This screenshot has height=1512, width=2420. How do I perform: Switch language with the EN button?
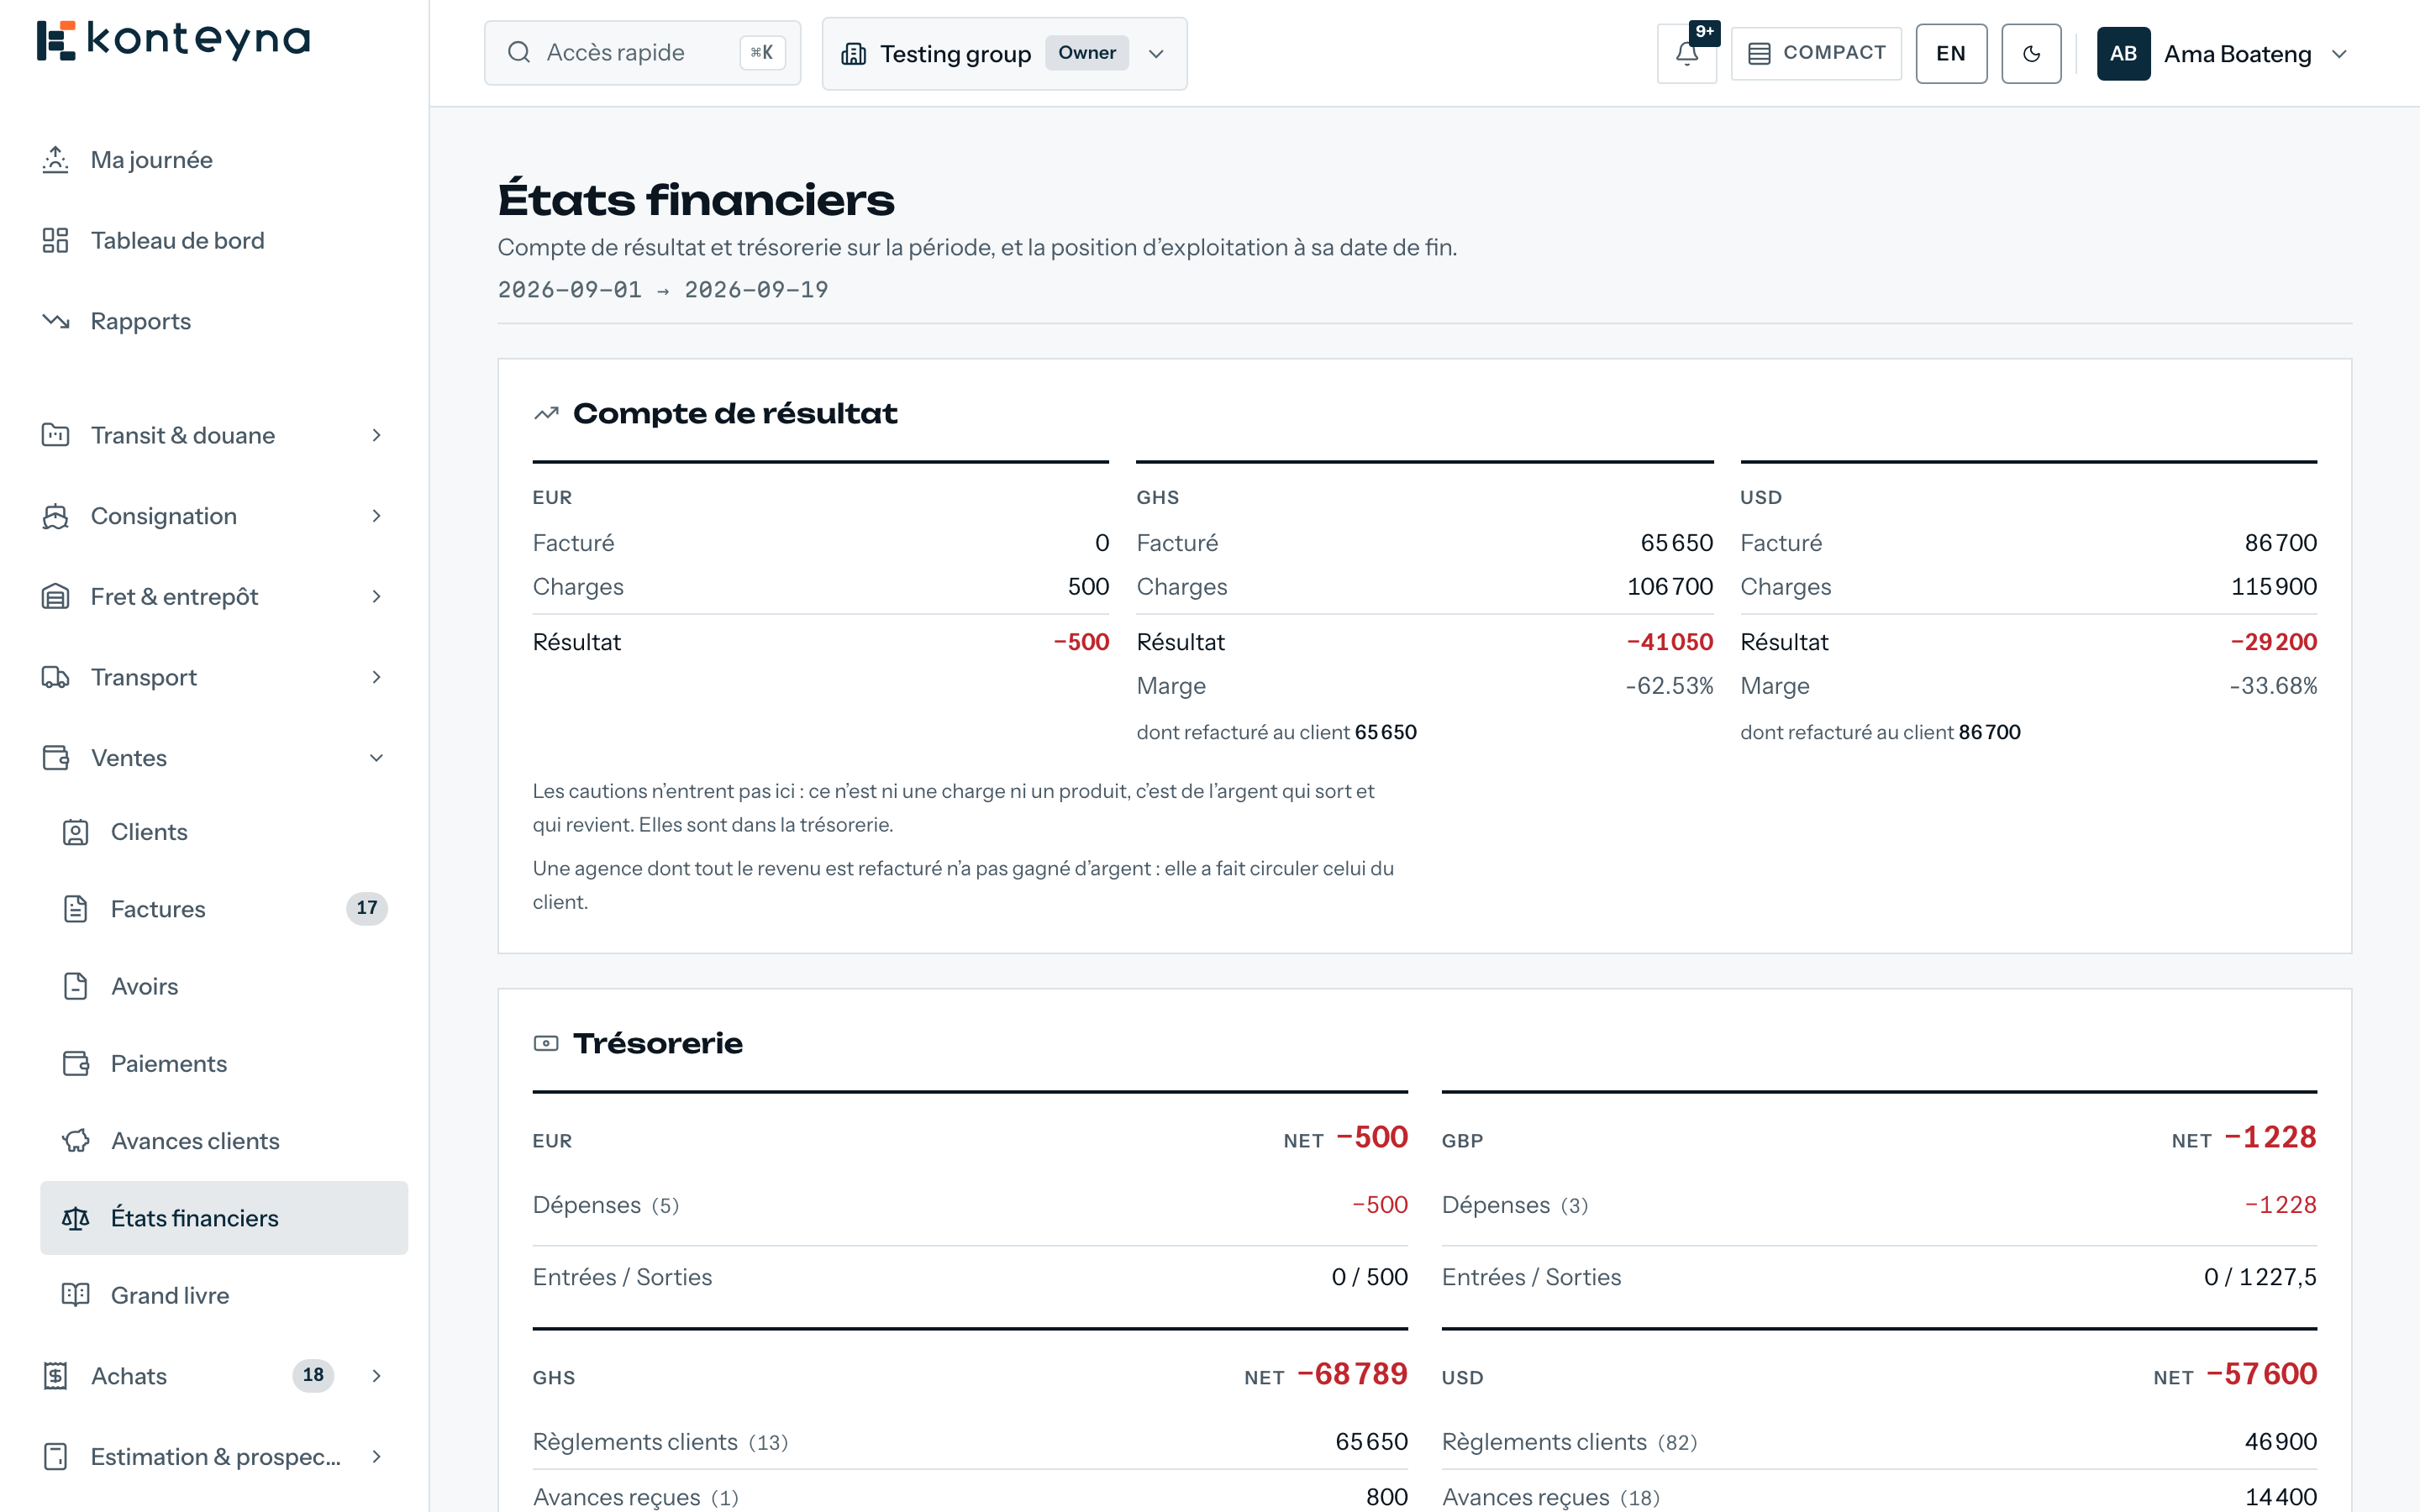pos(1951,54)
